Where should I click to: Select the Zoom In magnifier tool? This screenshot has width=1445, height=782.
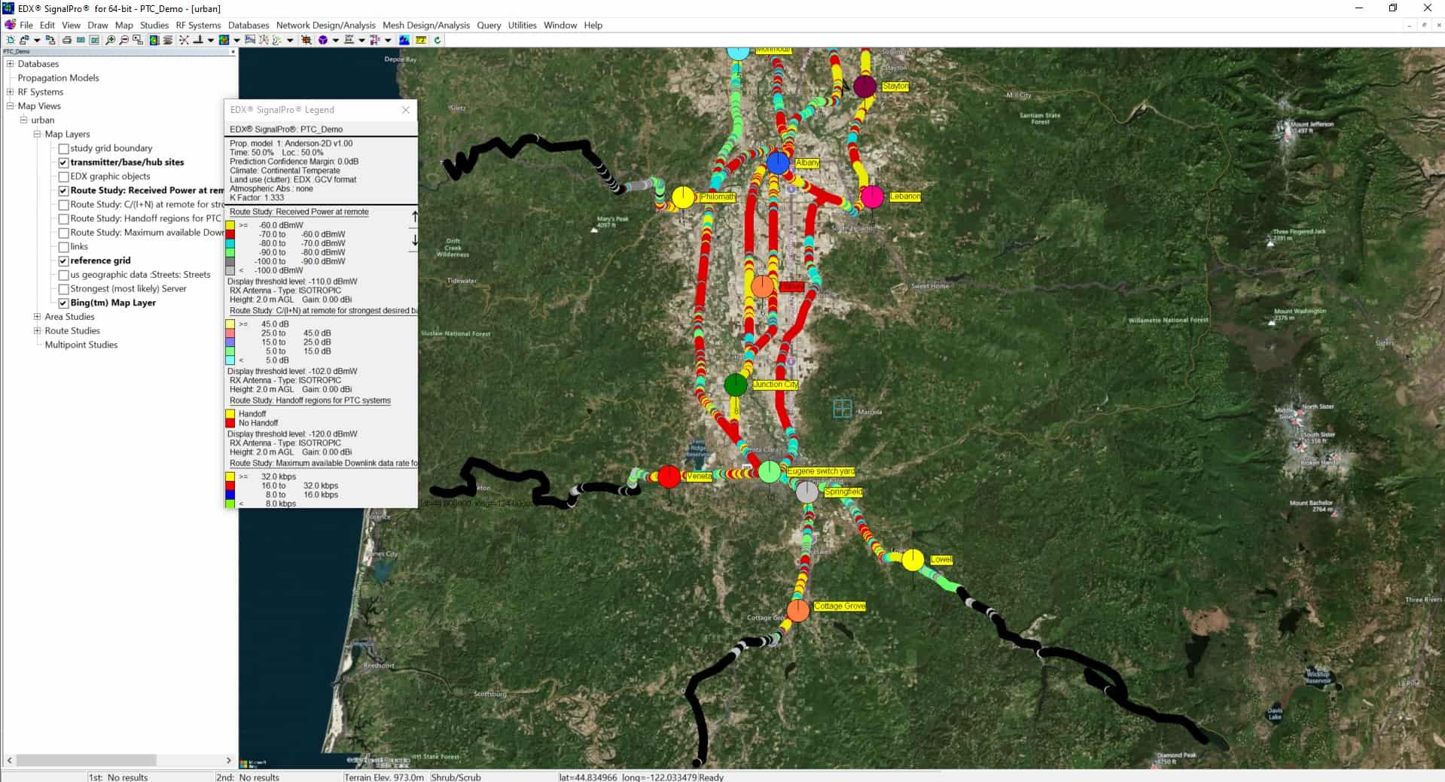[x=111, y=40]
